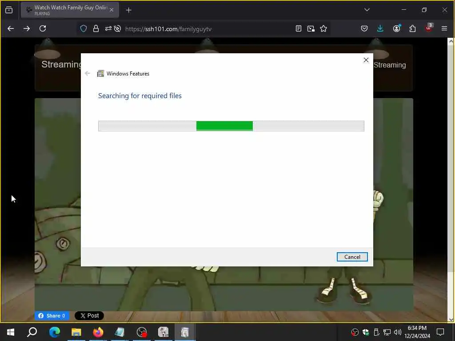Open Windows Security tray icon

(366, 332)
